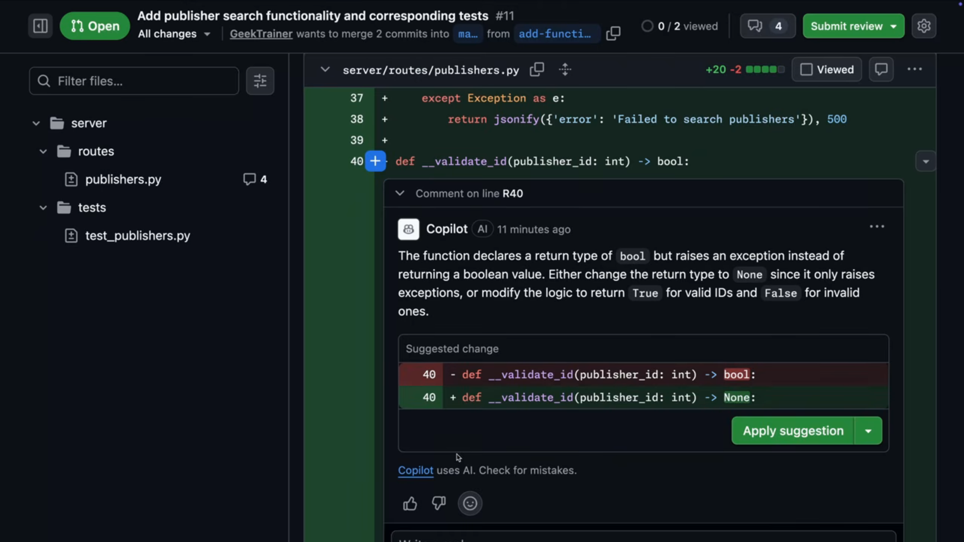Click the +20 -2 diffstat bar

744,69
